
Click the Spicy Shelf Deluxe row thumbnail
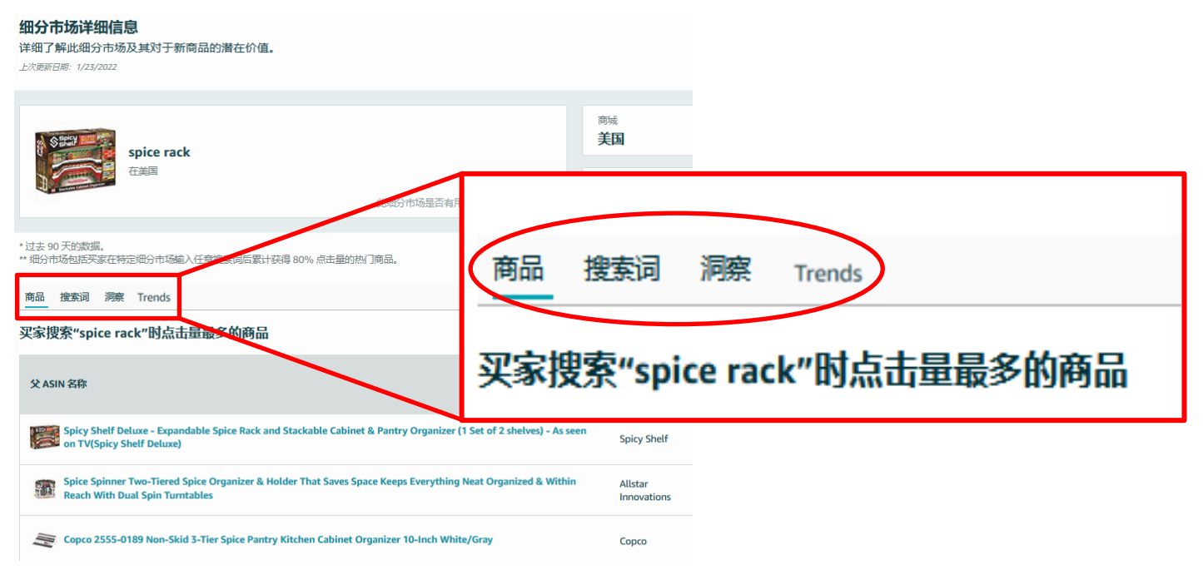pyautogui.click(x=44, y=438)
